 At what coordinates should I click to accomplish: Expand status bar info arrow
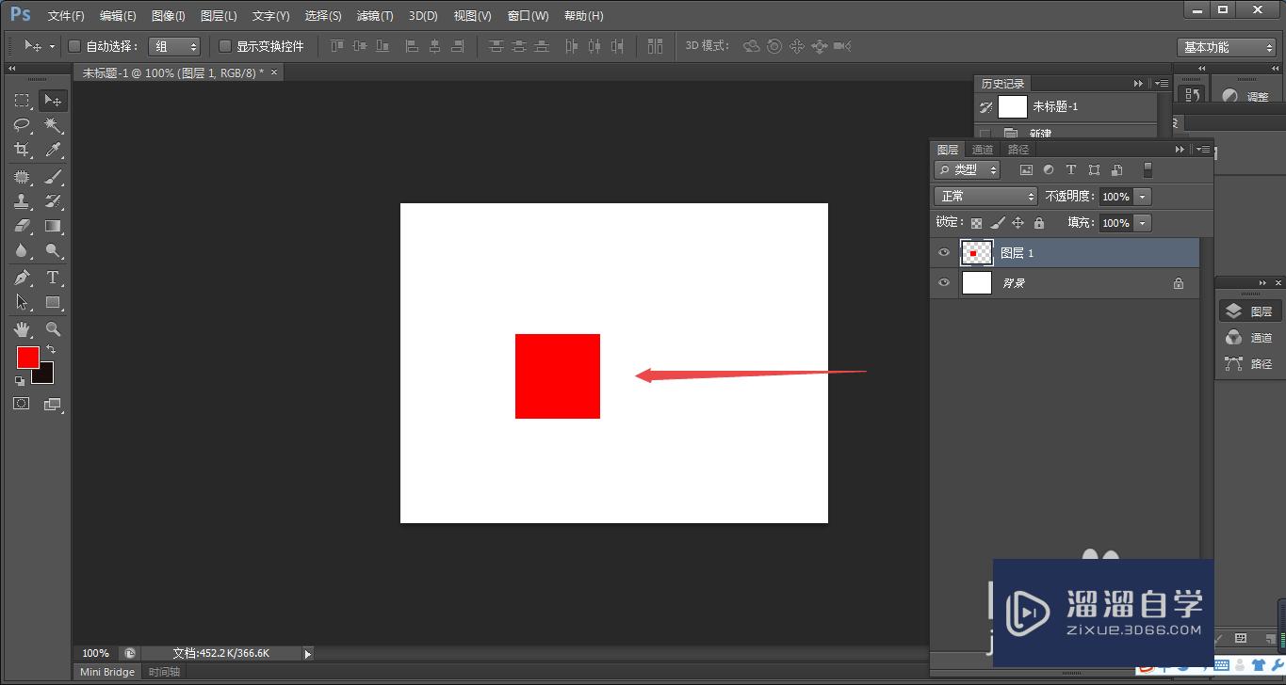(307, 653)
